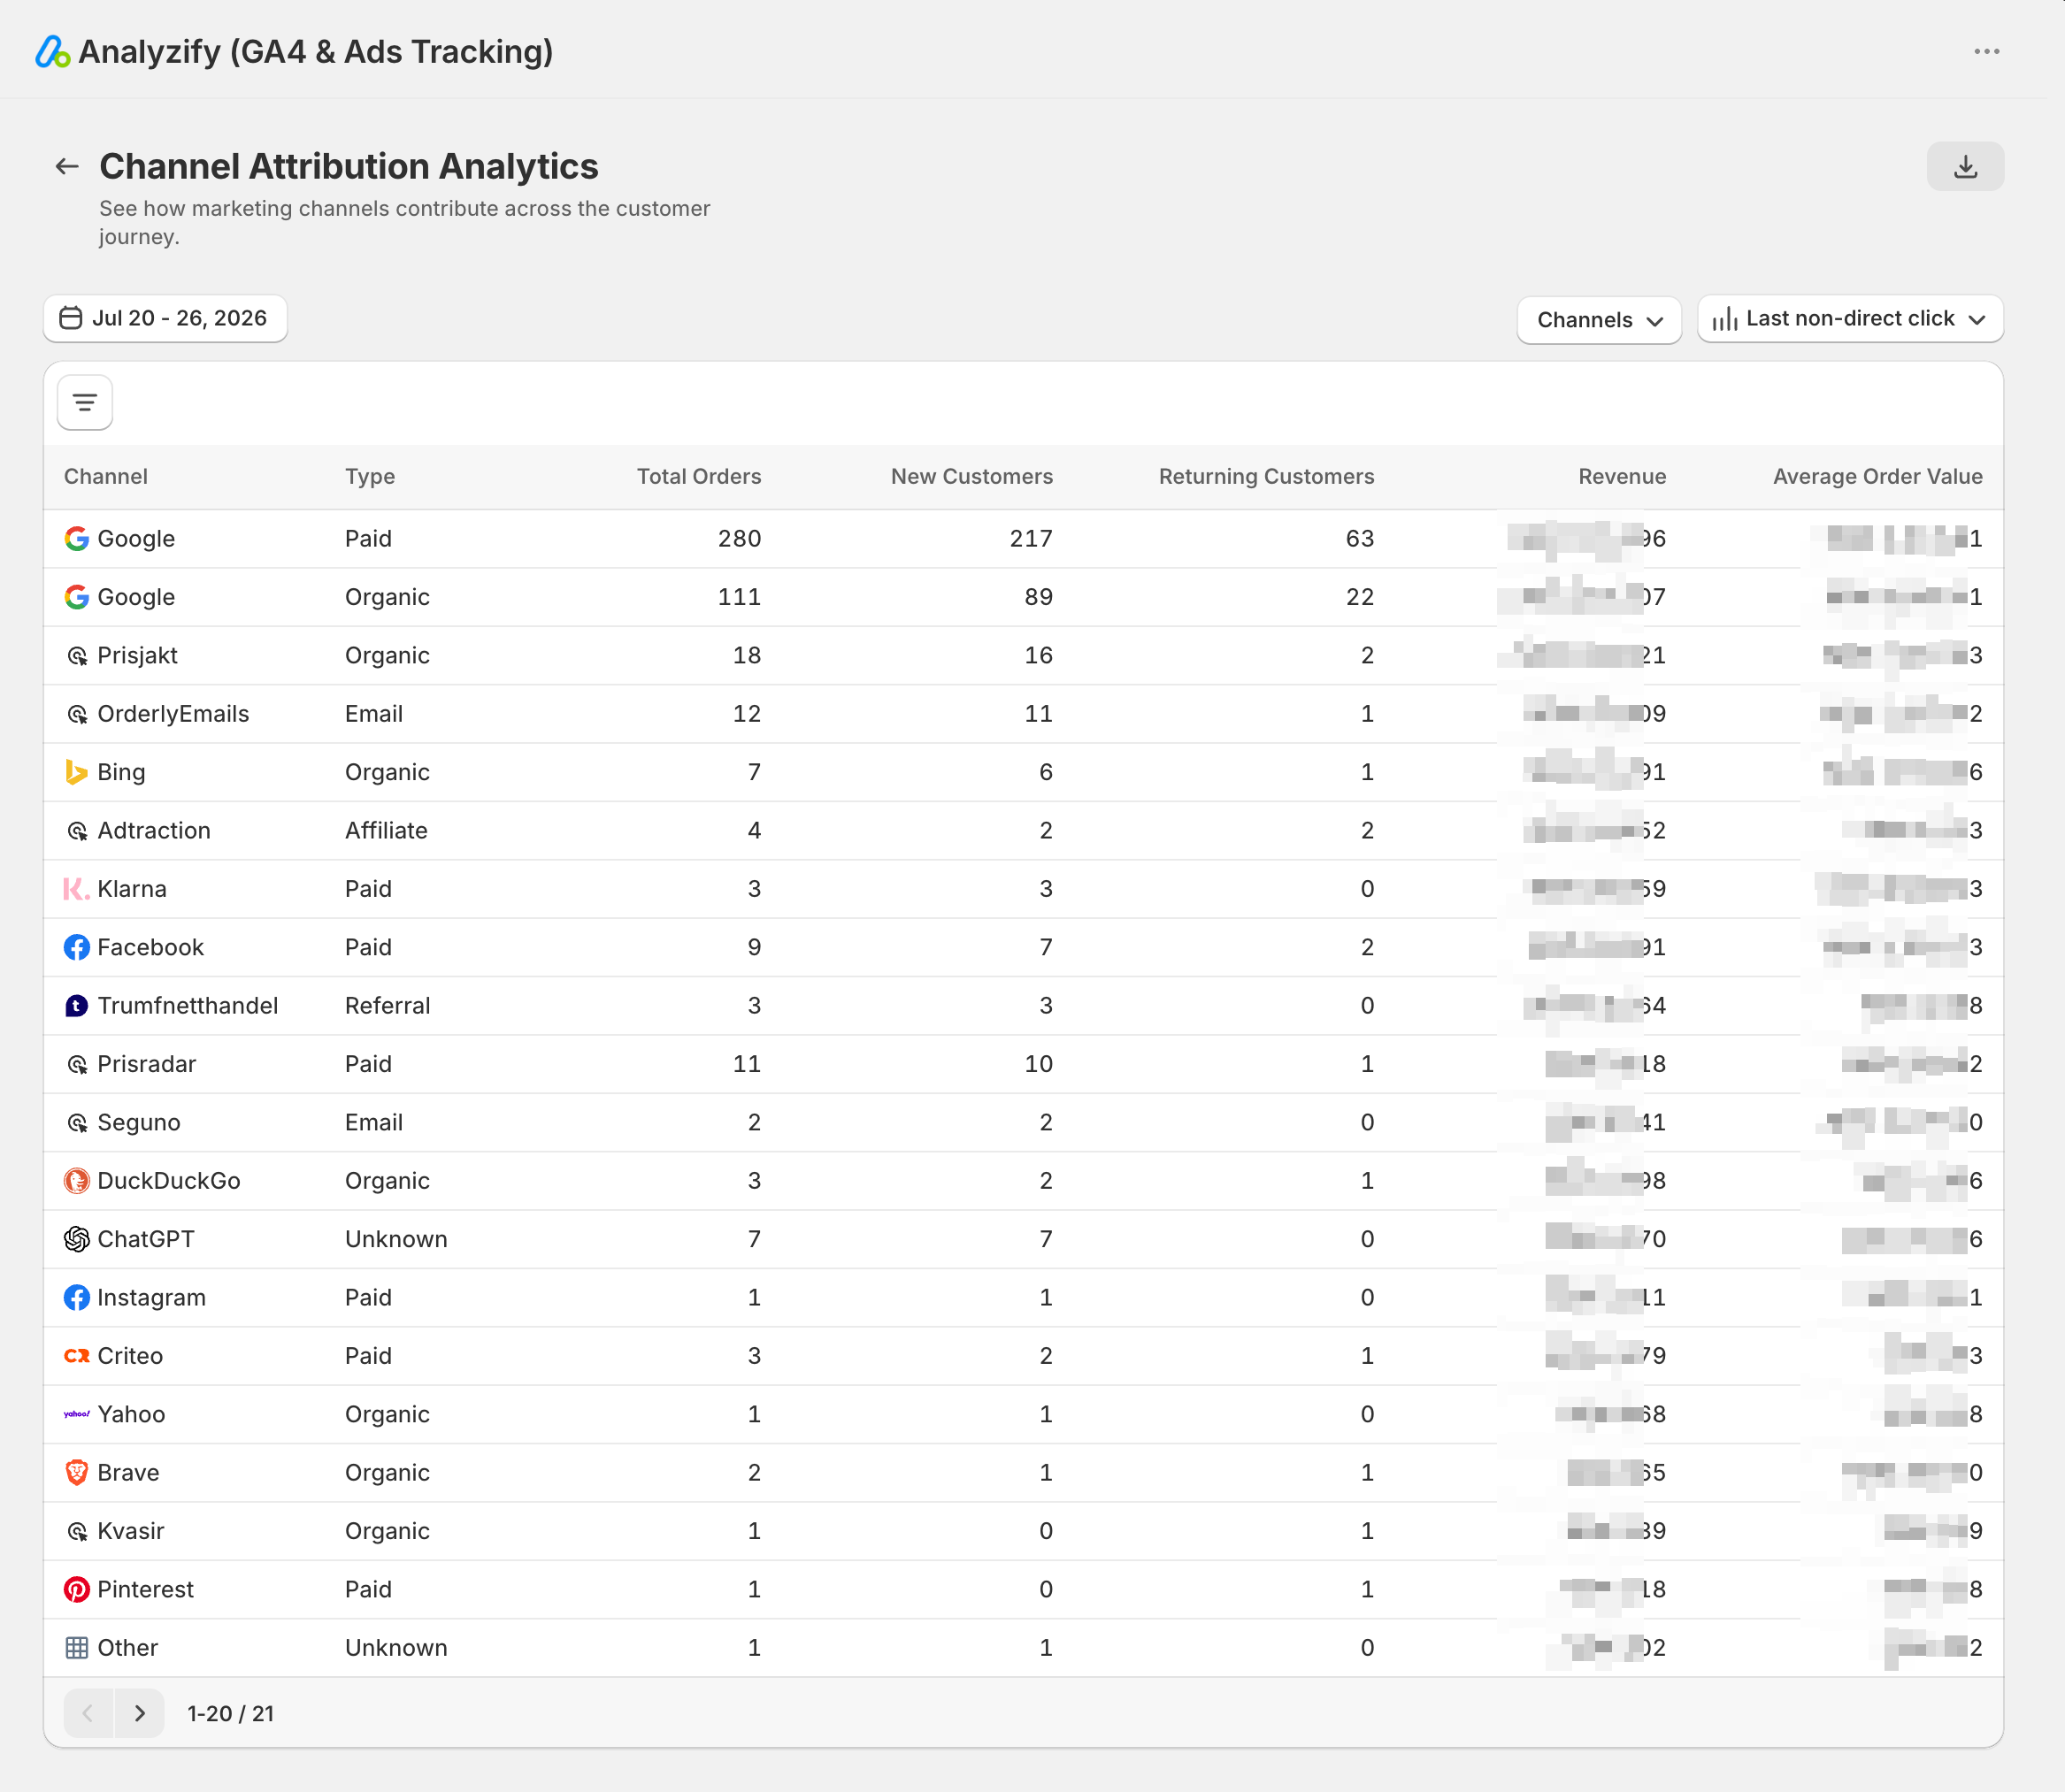Click the Kvasir channel name
This screenshot has width=2065, height=1792.
point(130,1531)
